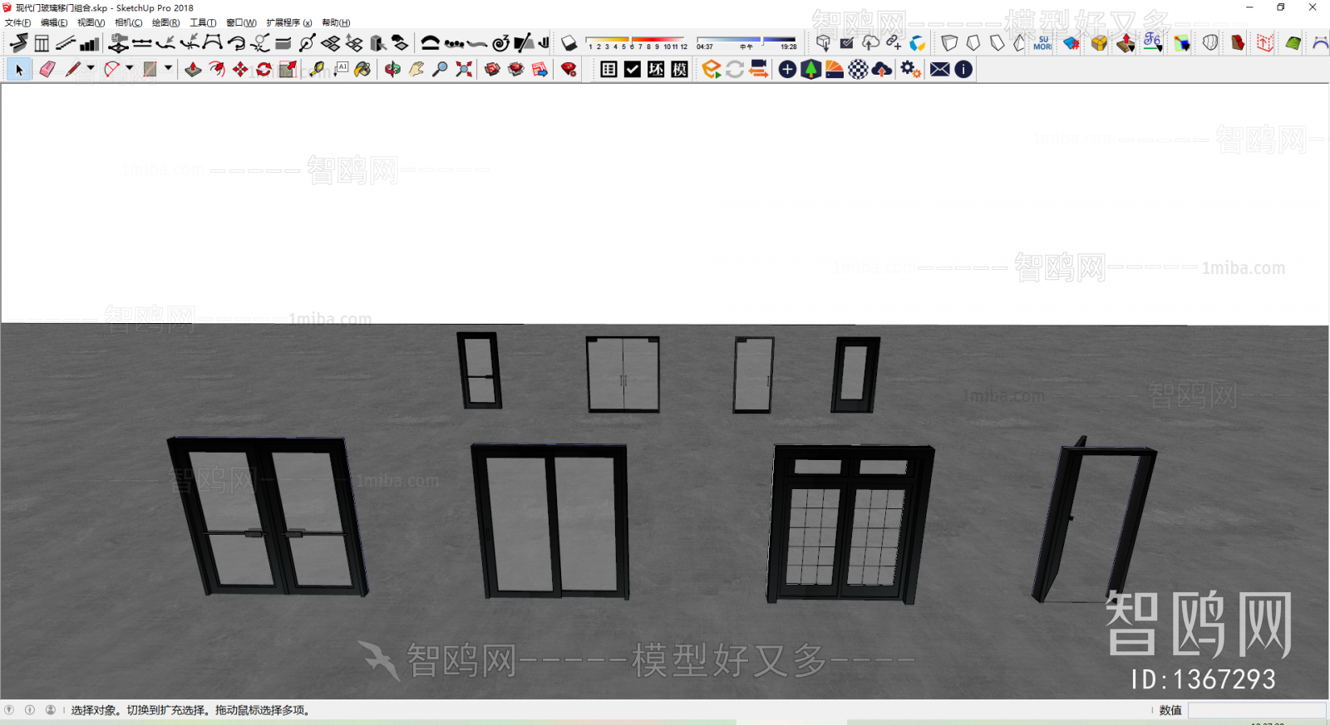Click the 数值 measurements input box
Screen dimensions: 1330x725
(x=1257, y=710)
